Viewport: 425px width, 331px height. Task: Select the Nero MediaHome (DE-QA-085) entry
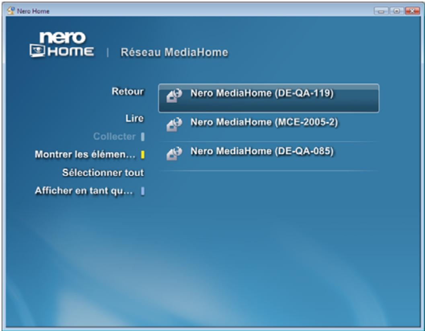[269, 156]
